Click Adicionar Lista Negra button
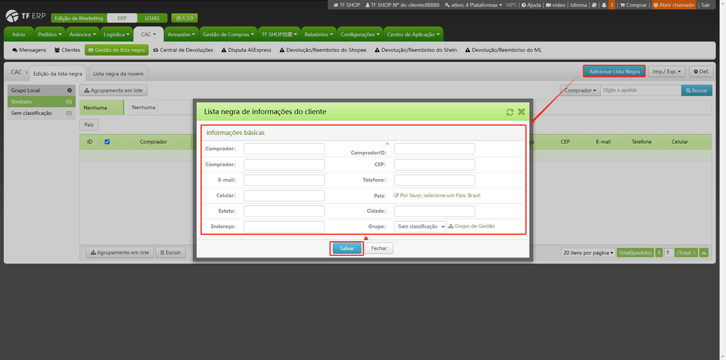The width and height of the screenshot is (726, 360). (x=614, y=71)
